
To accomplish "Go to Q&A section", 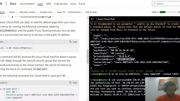I will click(49, 4).
